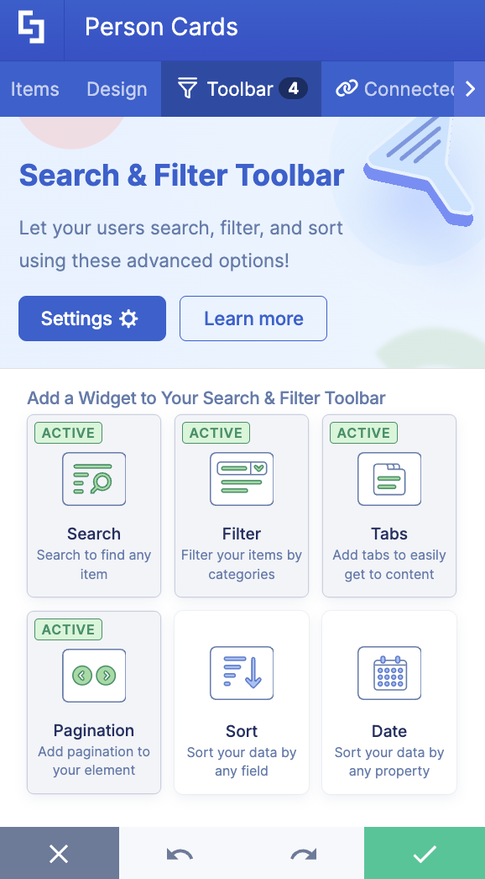This screenshot has height=879, width=485.
Task: Open the Design tab
Action: tap(116, 88)
